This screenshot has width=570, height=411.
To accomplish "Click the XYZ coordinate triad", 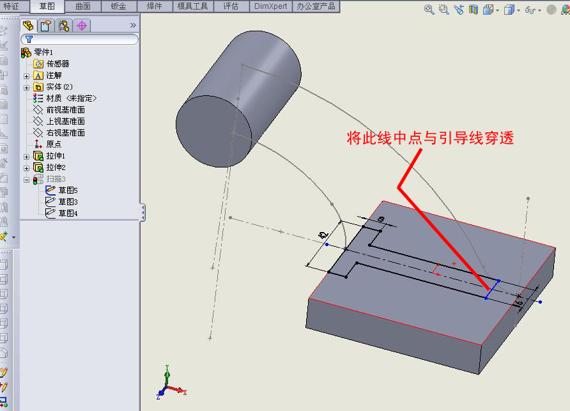I will click(x=171, y=383).
